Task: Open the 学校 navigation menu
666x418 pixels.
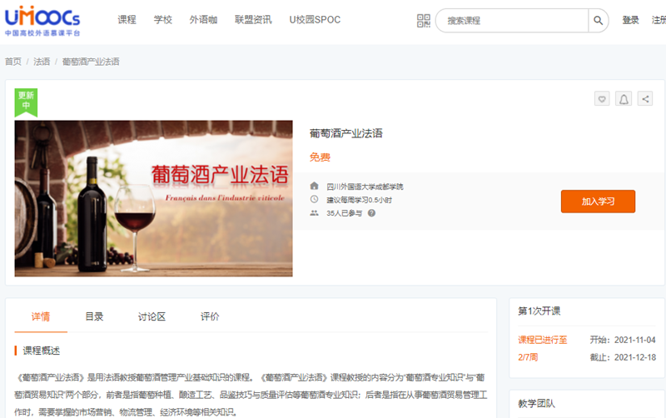Action: pyautogui.click(x=163, y=20)
